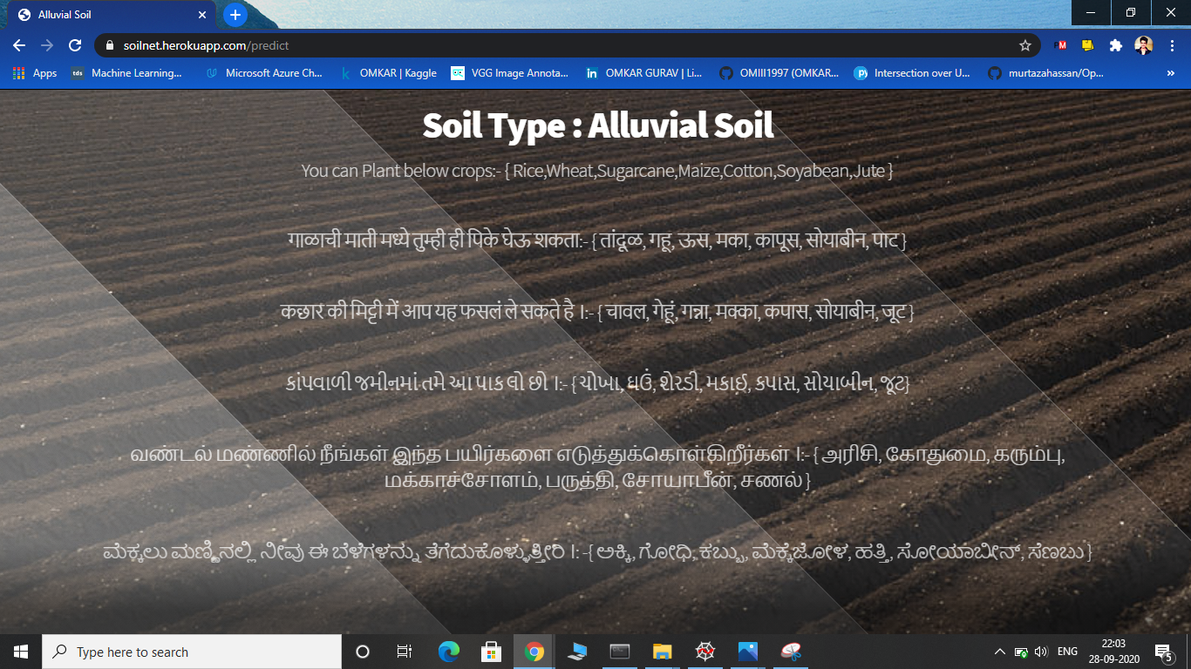Show hidden bookmarks with the double chevron
The image size is (1191, 669).
[1170, 73]
